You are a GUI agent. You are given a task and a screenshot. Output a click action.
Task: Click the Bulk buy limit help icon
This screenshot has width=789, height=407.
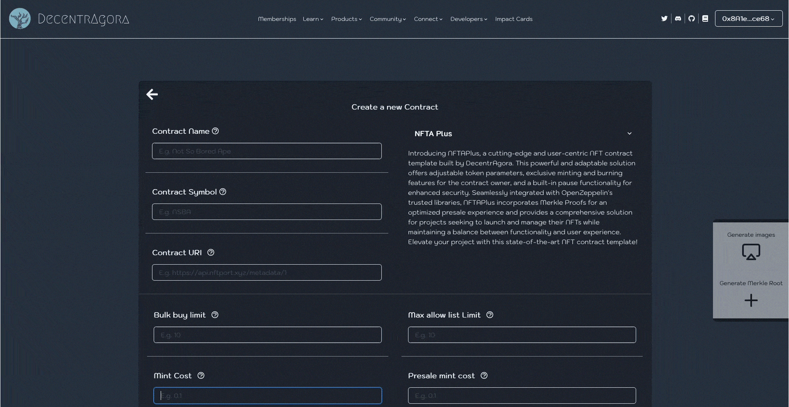click(215, 315)
